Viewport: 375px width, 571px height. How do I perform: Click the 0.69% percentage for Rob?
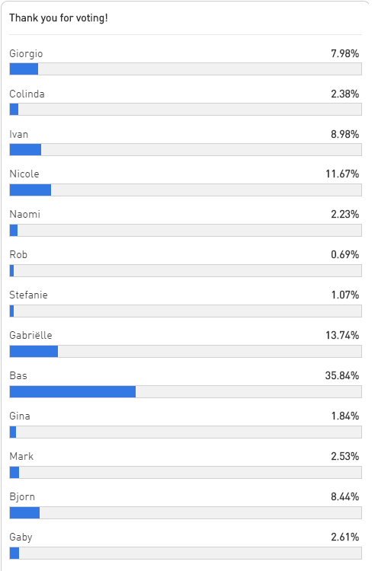345,254
